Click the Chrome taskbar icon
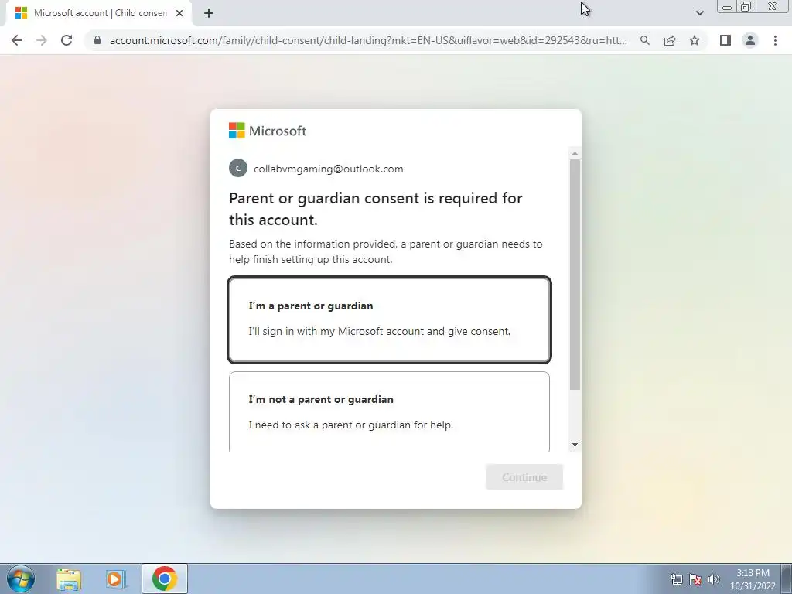The width and height of the screenshot is (792, 594). [164, 579]
